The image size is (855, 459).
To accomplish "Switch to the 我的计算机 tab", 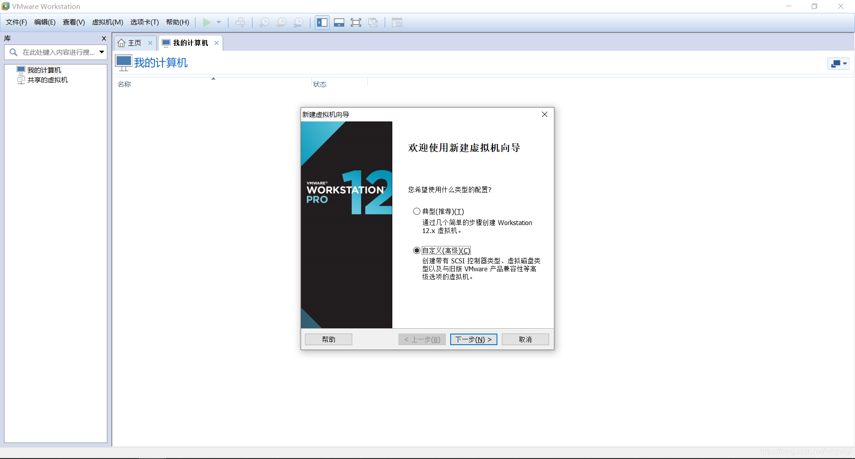I will click(191, 43).
